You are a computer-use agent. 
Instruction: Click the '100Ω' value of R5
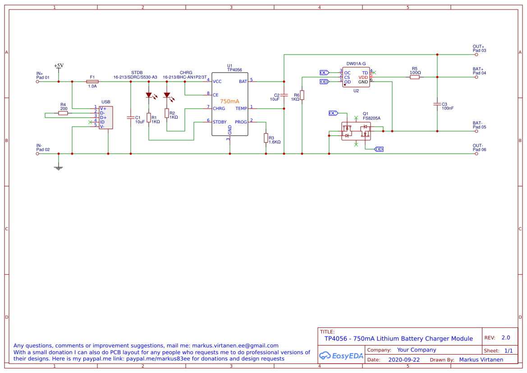coord(415,73)
